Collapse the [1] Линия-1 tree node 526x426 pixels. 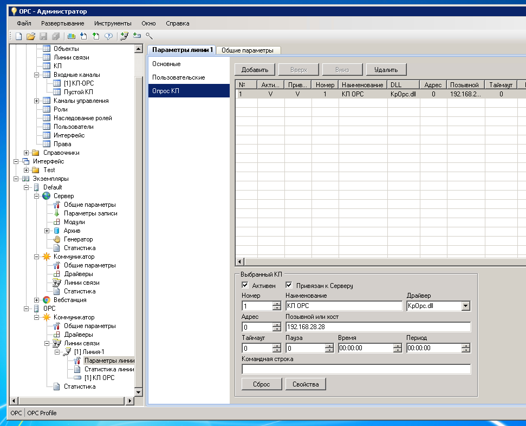pos(57,352)
